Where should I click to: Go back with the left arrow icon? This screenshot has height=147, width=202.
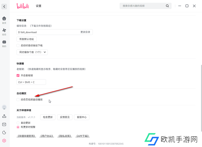click(4, 6)
